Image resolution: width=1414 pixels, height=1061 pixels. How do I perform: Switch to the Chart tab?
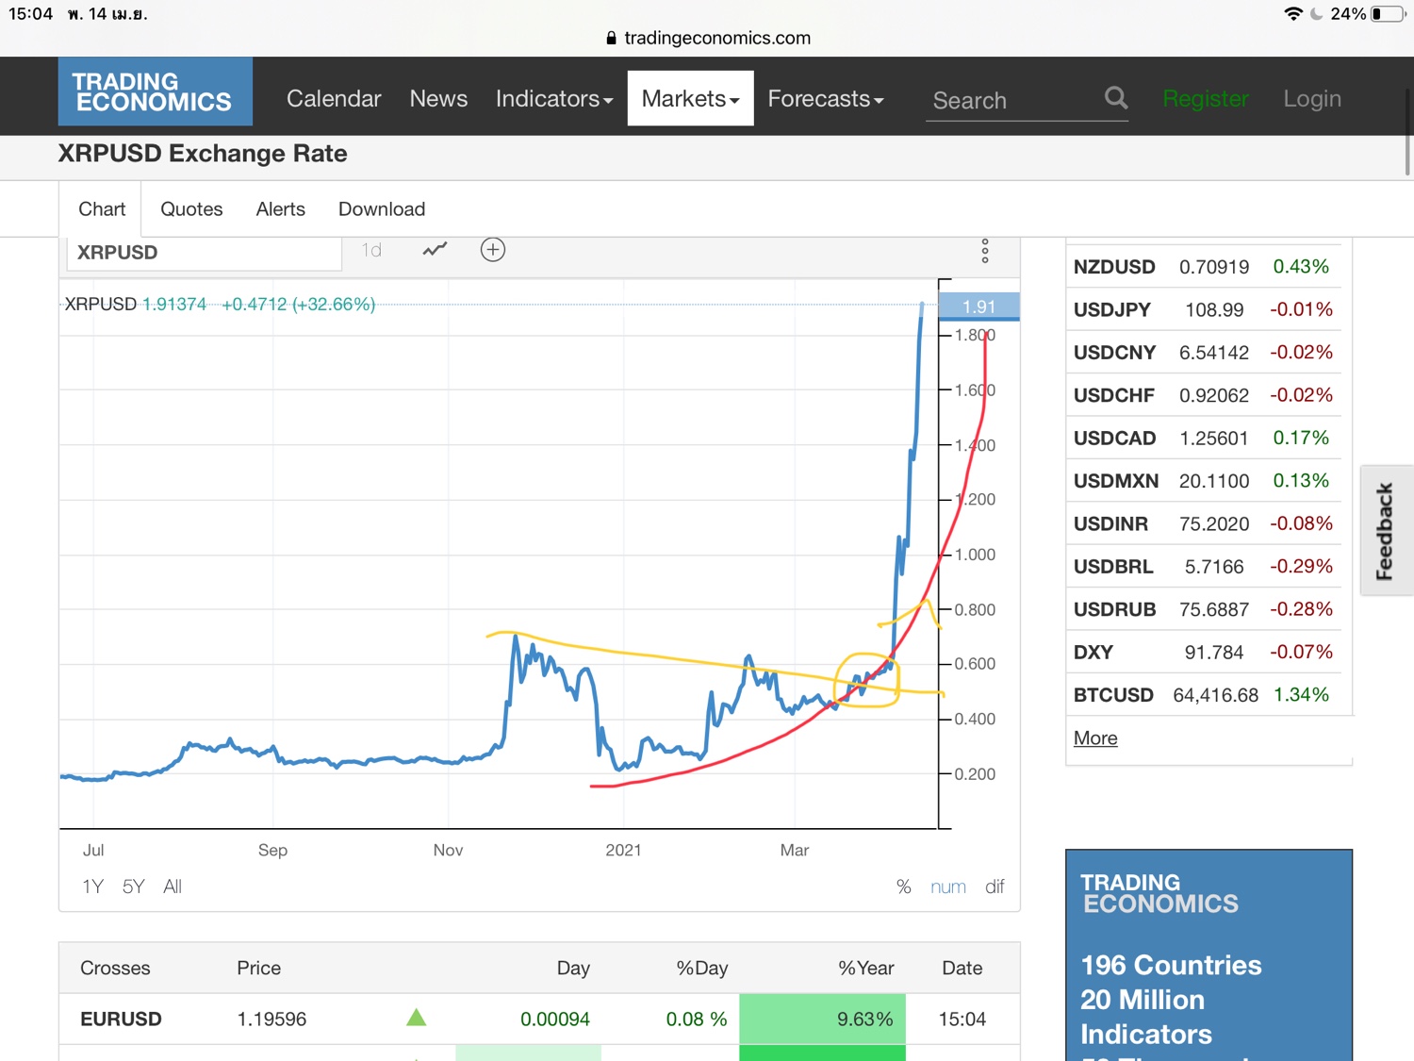coord(102,208)
